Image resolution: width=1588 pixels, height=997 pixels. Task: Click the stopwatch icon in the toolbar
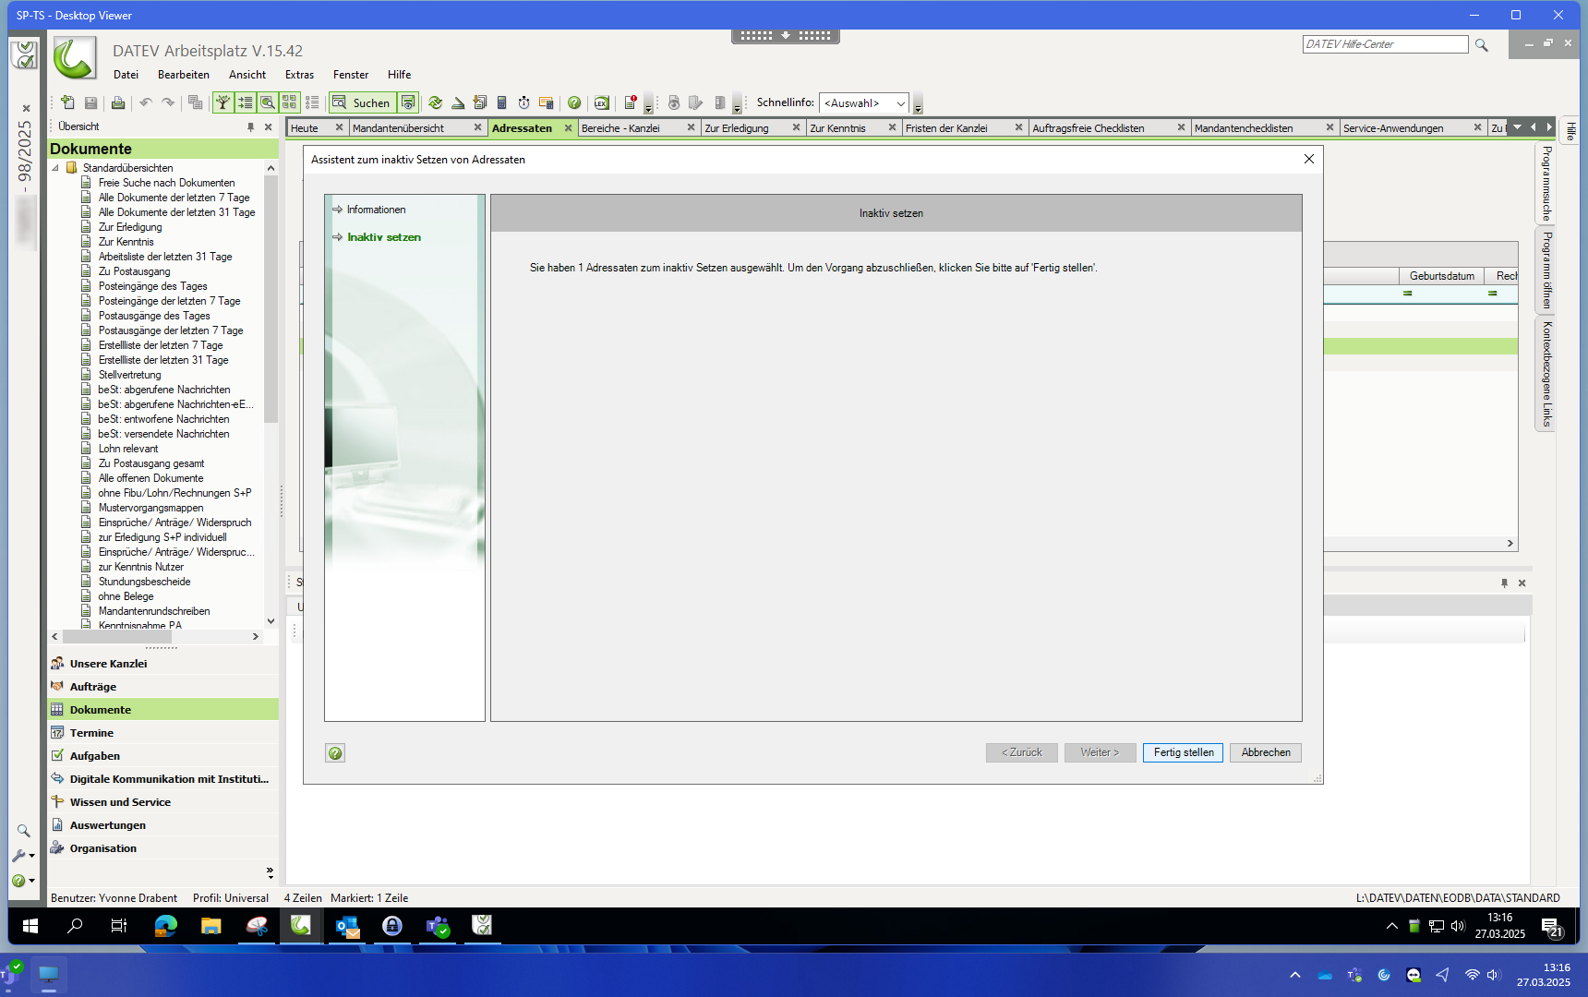[523, 102]
